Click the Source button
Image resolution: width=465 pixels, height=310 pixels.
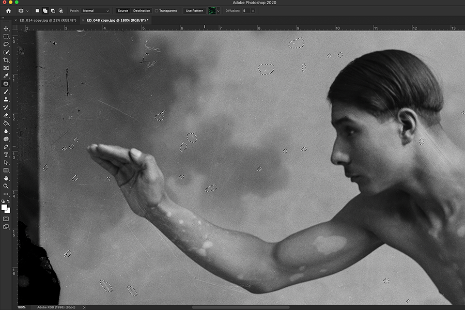tap(122, 10)
